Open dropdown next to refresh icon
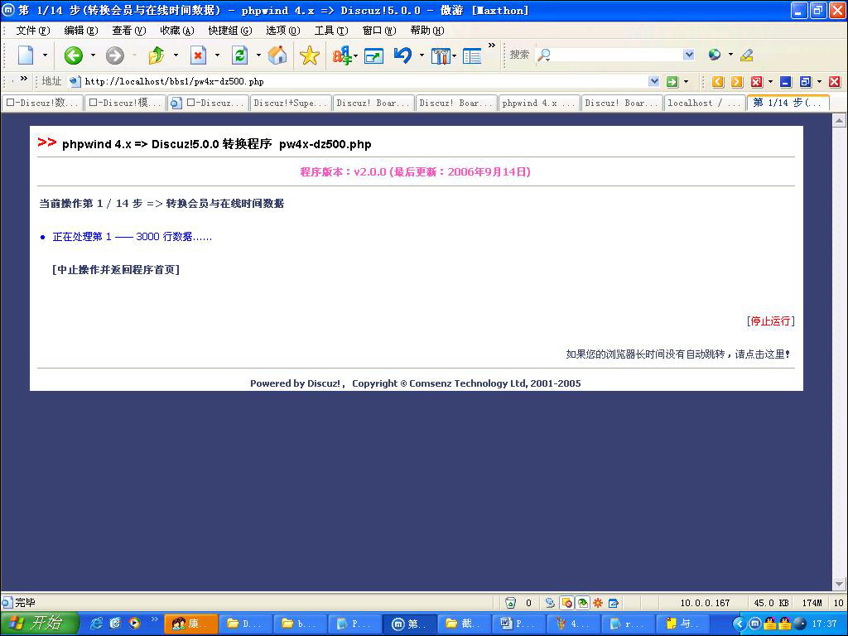 tap(258, 55)
